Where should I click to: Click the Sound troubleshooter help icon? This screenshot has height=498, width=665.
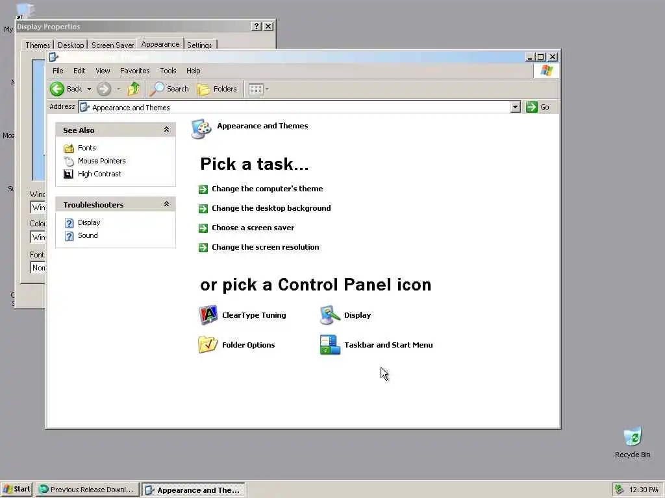pyautogui.click(x=69, y=236)
